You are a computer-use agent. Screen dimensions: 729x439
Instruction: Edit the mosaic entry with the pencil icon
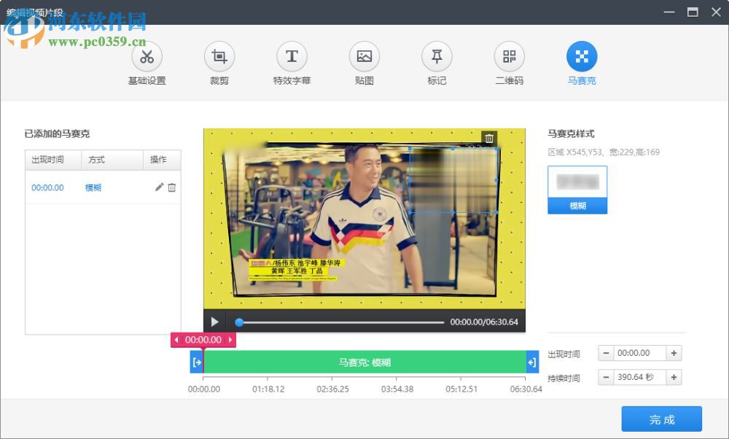pyautogui.click(x=159, y=187)
